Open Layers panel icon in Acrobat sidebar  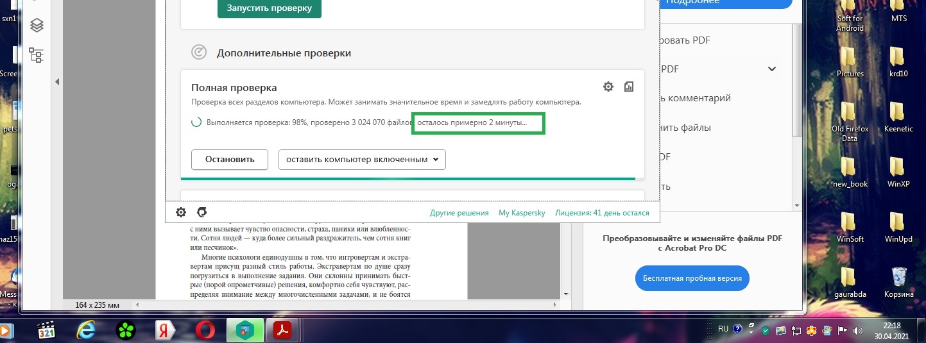coord(37,25)
